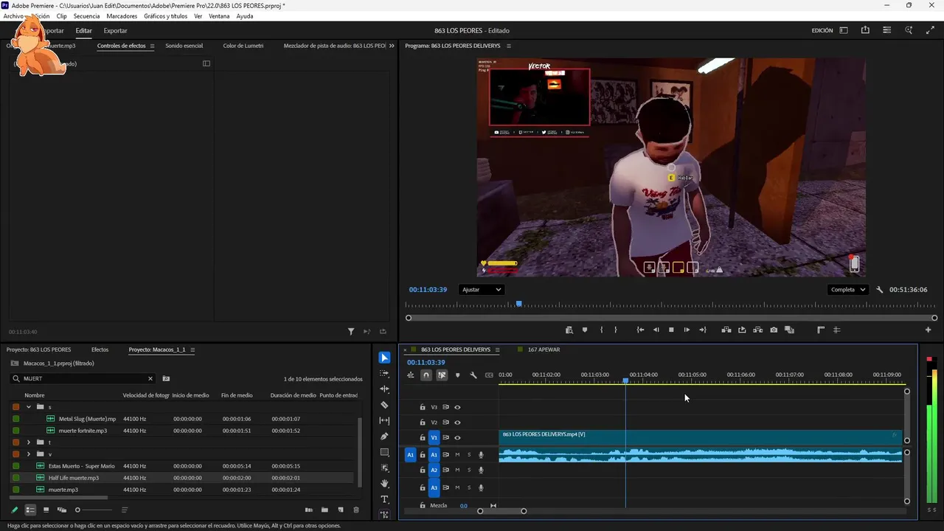Delete selected item with trash icon
Screen dimensions: 944x531
pyautogui.click(x=356, y=510)
